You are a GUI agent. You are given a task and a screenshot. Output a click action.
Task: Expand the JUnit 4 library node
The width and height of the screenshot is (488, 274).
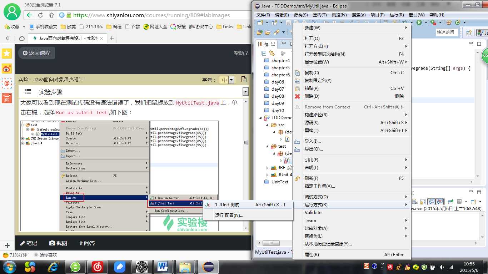pyautogui.click(x=267, y=175)
